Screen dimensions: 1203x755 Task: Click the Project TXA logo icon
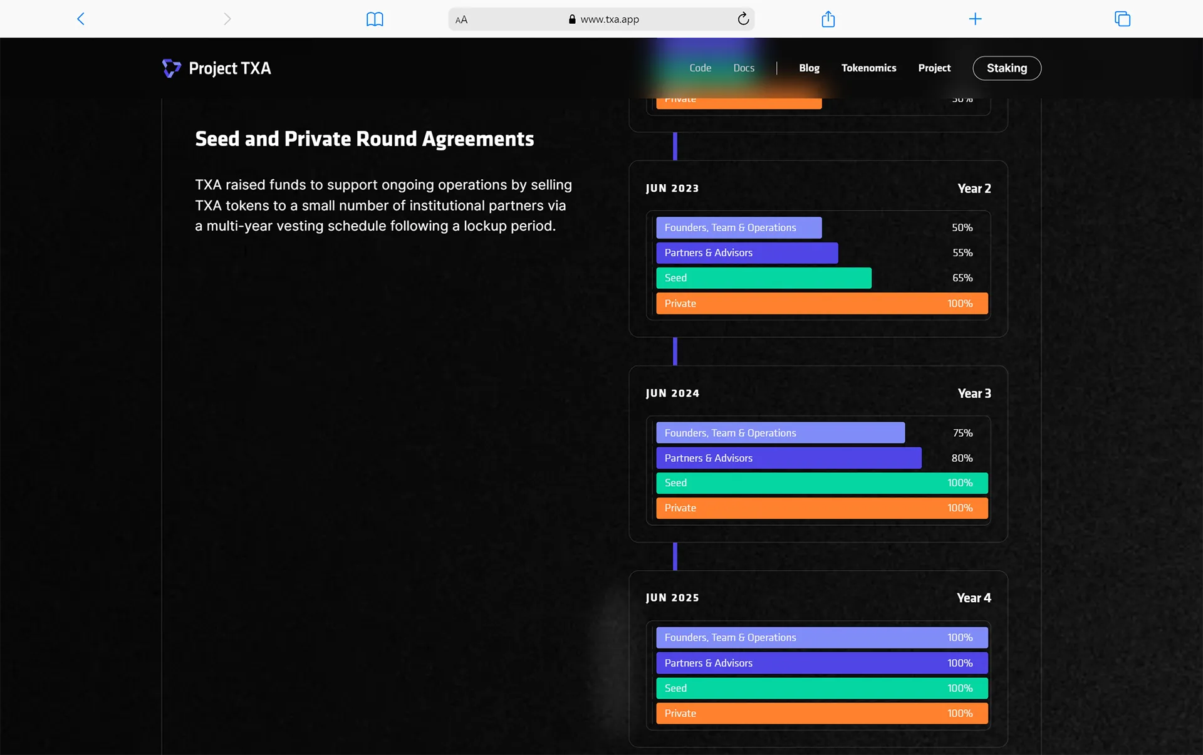click(x=171, y=68)
